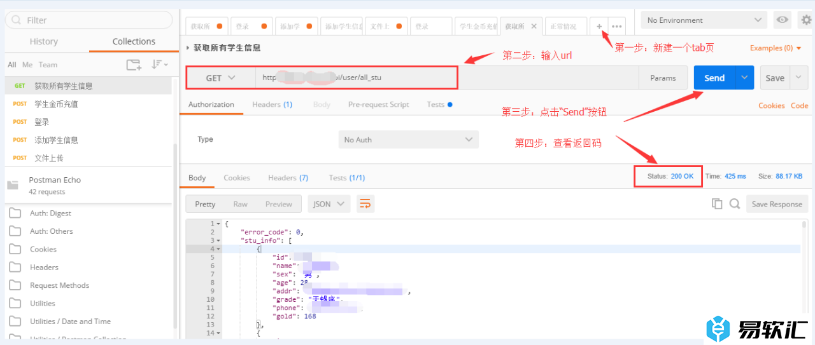This screenshot has height=345, width=815.
Task: Select the POST 学生金币充值 request
Action: tap(88, 104)
